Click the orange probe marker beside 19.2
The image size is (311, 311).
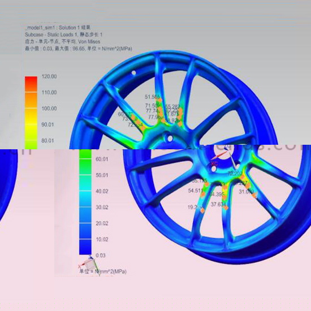pos(202,210)
